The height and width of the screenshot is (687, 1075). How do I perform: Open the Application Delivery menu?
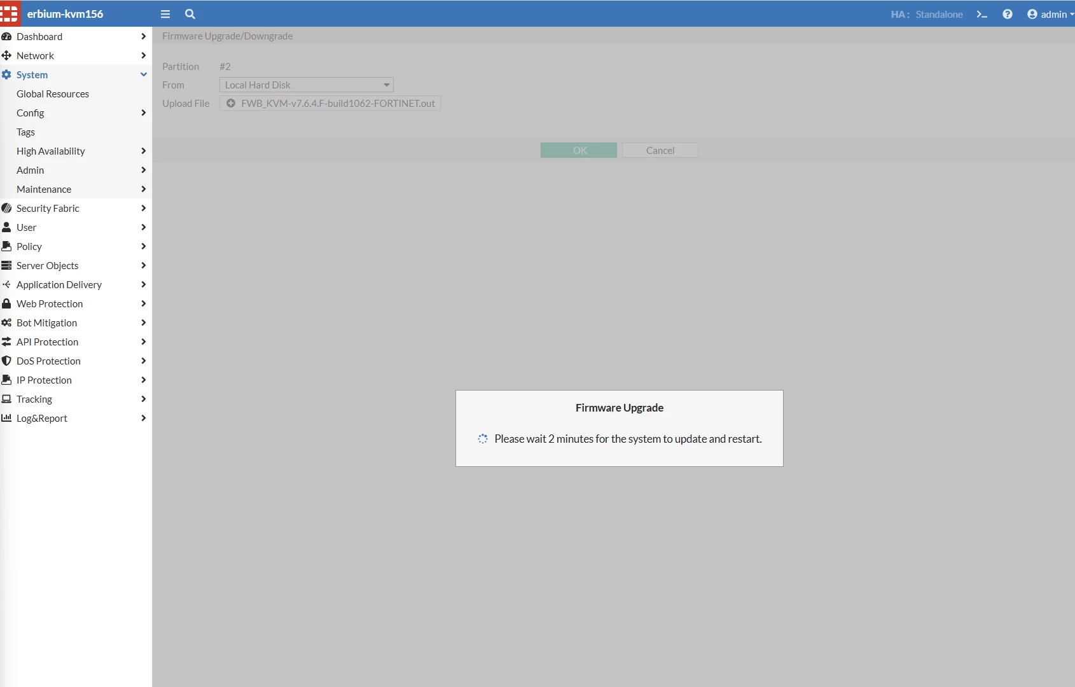pyautogui.click(x=76, y=284)
